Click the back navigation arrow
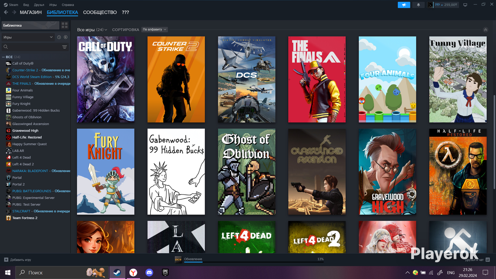496x279 pixels. click(6, 12)
